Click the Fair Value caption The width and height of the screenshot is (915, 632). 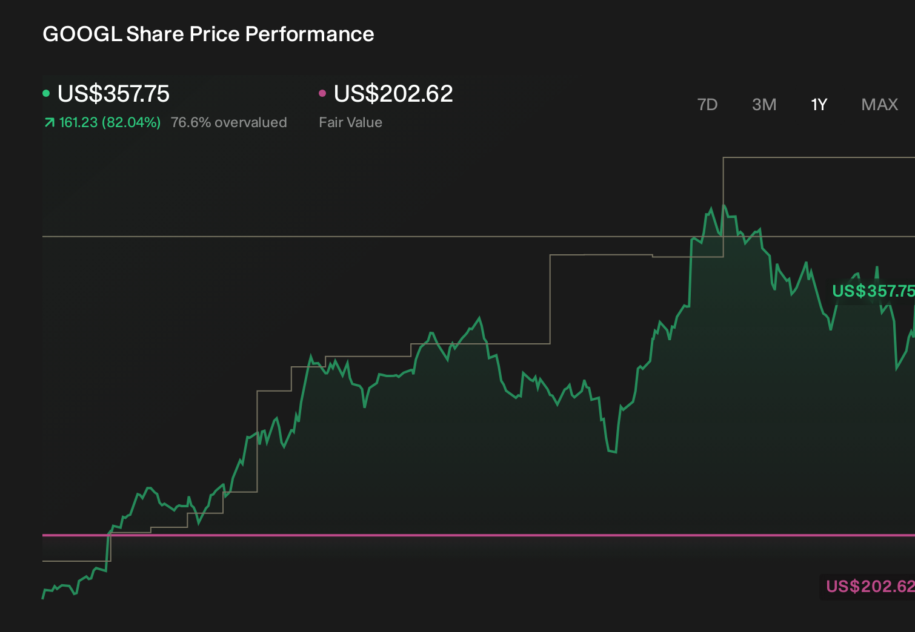pos(350,122)
